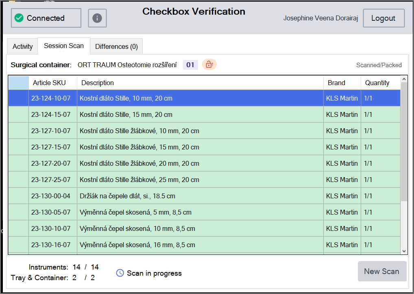Click the Scanned/Packed label
The image size is (414, 294).
pyautogui.click(x=379, y=65)
